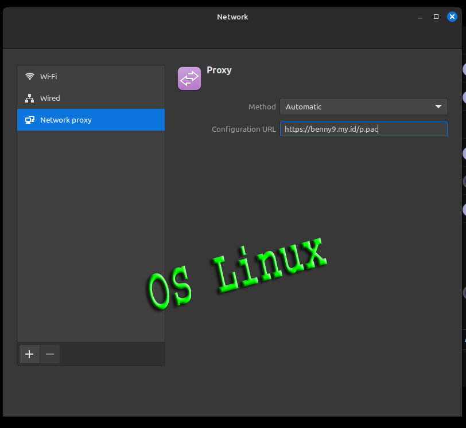Viewport: 466px width, 428px height.
Task: Select the Wired connection entry
Action: pos(91,98)
